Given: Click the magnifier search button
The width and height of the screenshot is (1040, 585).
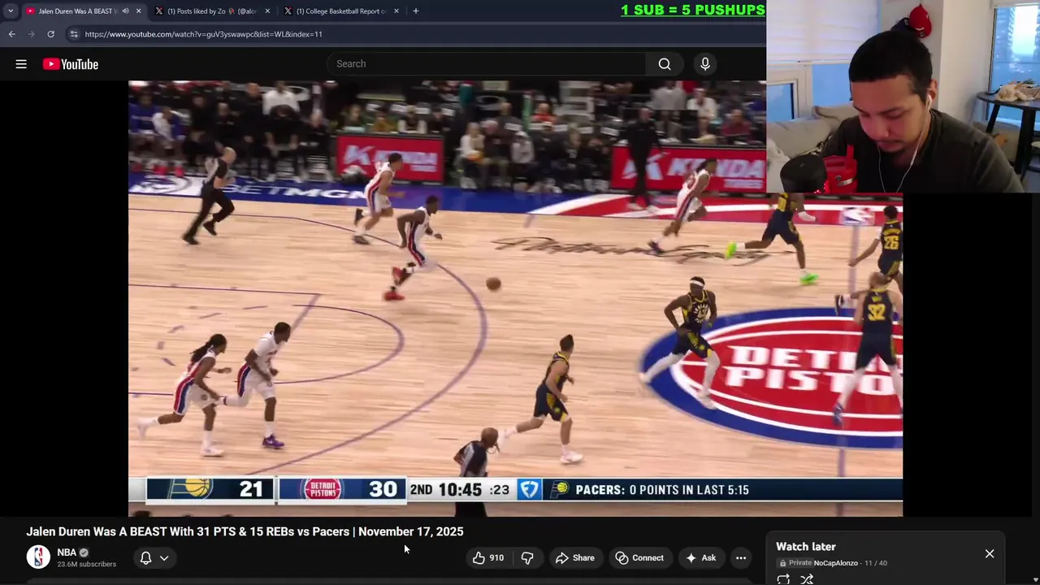Looking at the screenshot, I should click(665, 64).
